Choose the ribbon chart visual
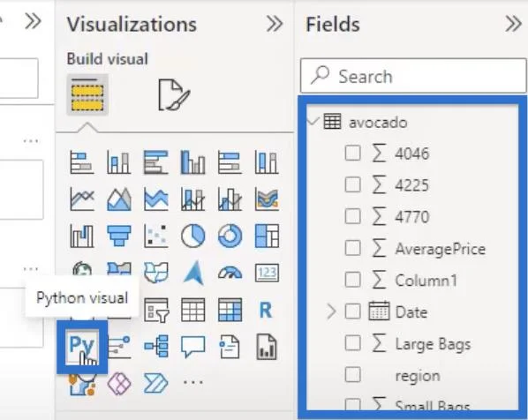Screen dimensions: 528x420 point(267,199)
